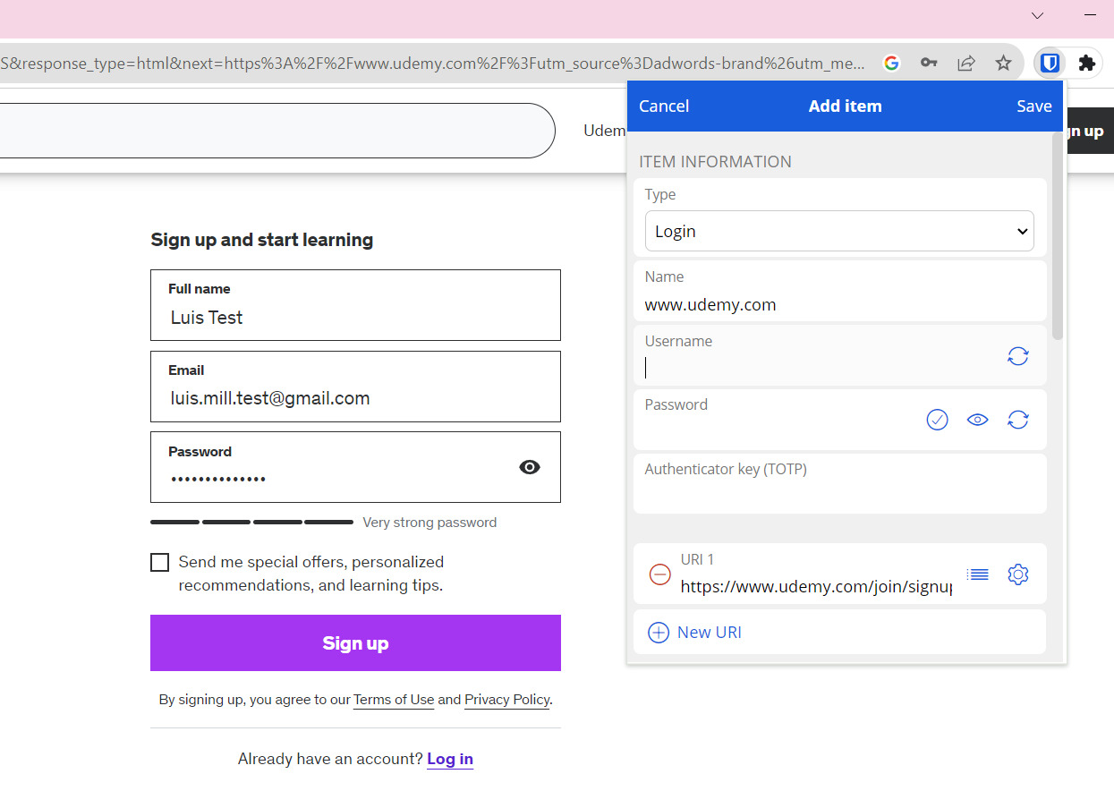
Task: Check password exposure with the checkmark icon
Action: pyautogui.click(x=937, y=420)
